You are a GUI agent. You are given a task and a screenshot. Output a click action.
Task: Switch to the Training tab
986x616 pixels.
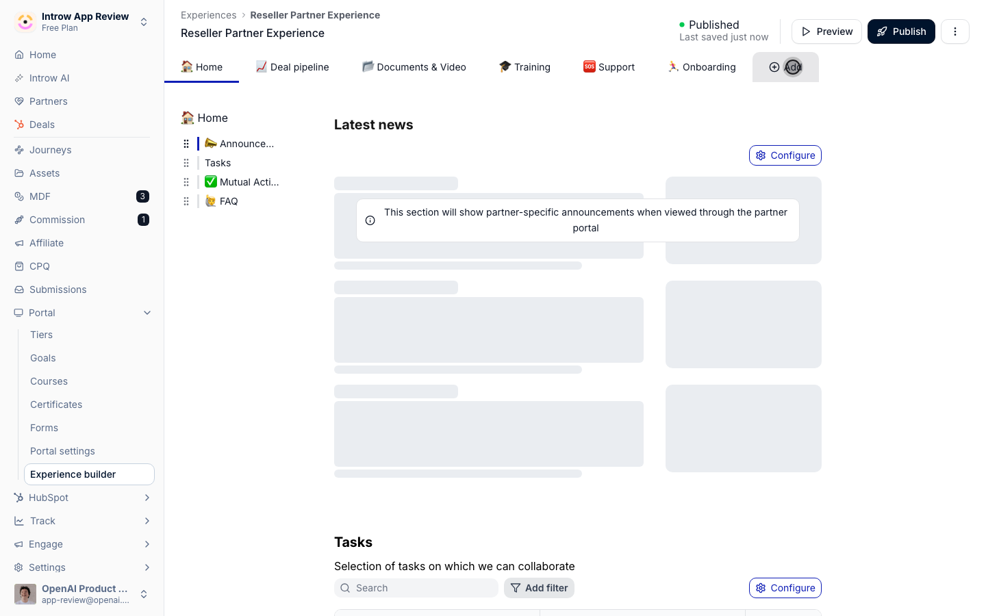(x=524, y=67)
